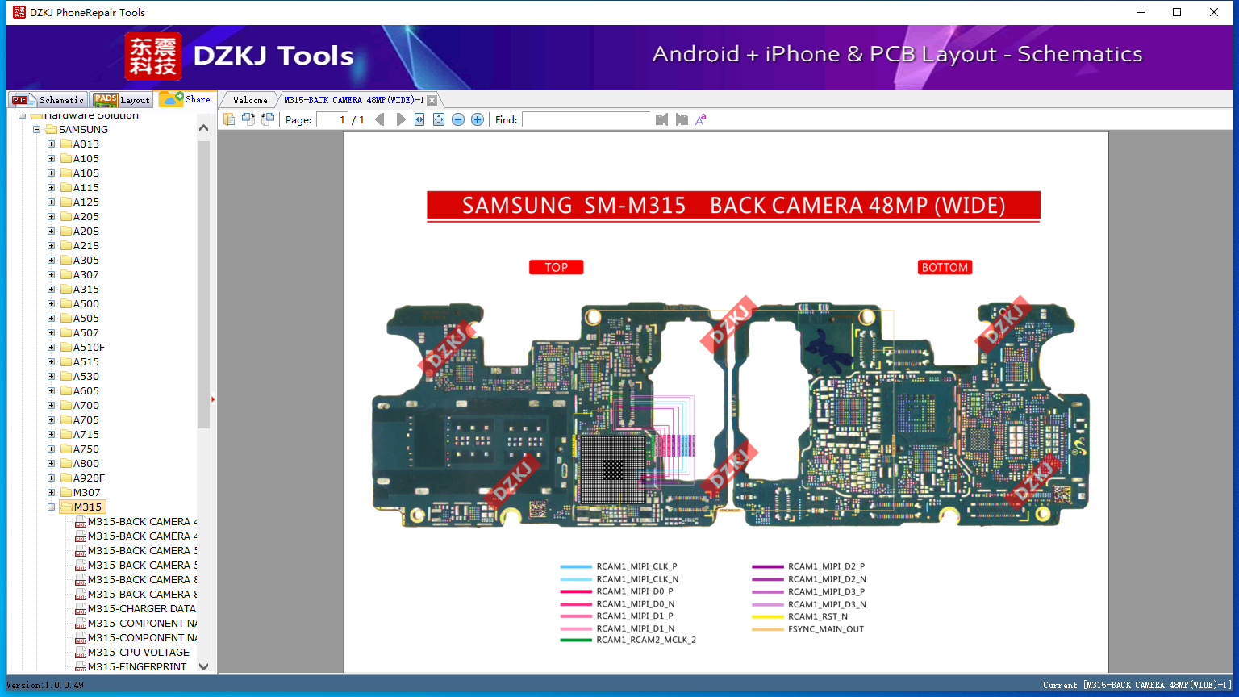Click the A315 folder icon
The image size is (1239, 697).
66,289
